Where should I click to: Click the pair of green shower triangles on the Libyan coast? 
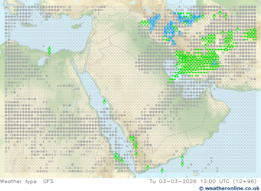[49, 51]
